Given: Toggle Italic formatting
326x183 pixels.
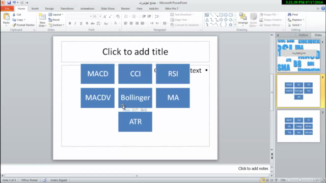Looking at the screenshot, I should (75, 23).
